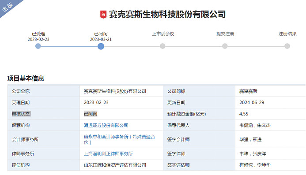Click the 公司全称 label cell
Image resolution: width=306 pixels, height=175 pixels.
(44, 91)
